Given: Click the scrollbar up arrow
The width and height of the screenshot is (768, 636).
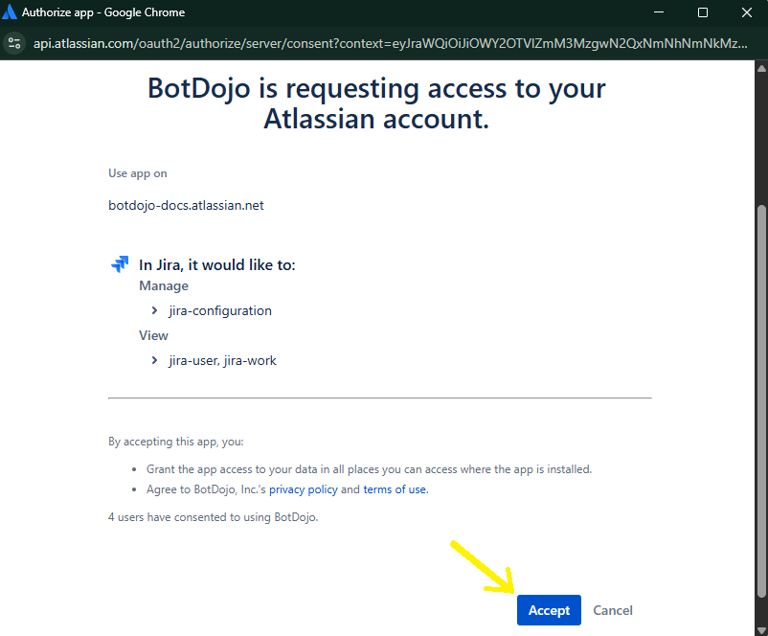Looking at the screenshot, I should [x=761, y=68].
